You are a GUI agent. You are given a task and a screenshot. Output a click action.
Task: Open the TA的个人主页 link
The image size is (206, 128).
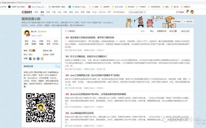(x=37, y=36)
